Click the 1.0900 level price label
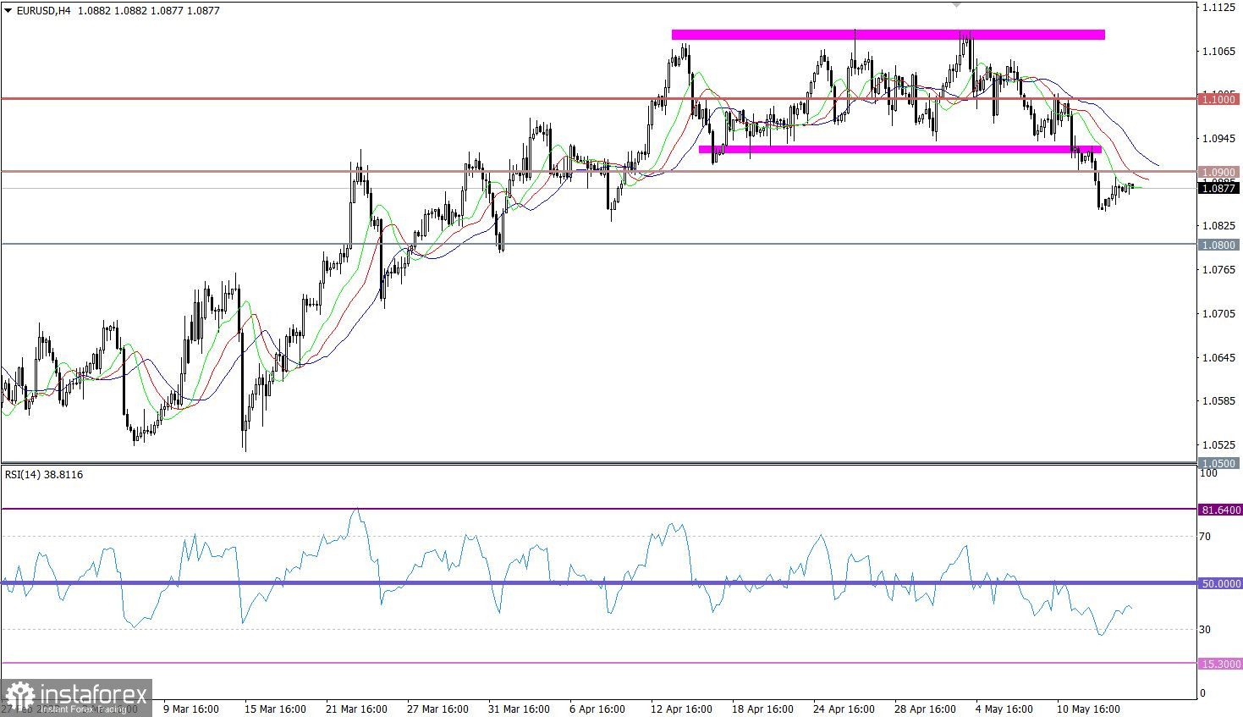Screen dimensions: 1243x717 pos(1218,172)
